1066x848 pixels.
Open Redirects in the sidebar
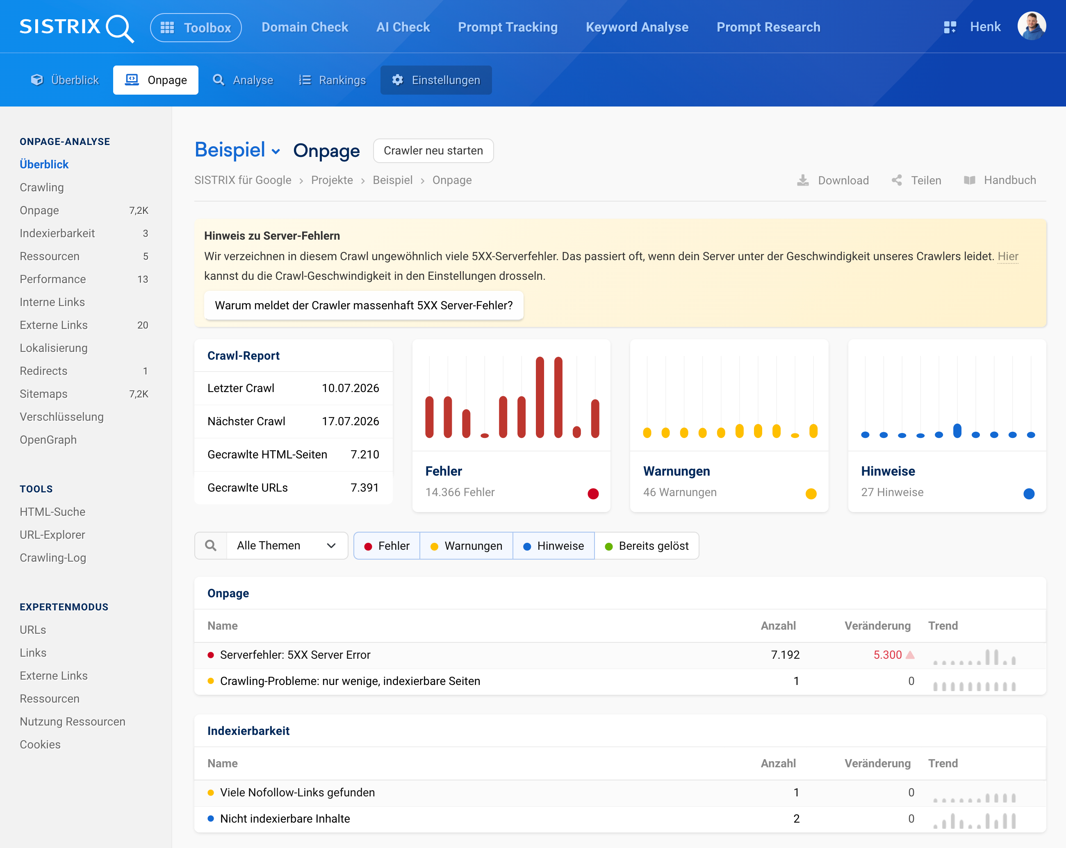[x=43, y=370]
